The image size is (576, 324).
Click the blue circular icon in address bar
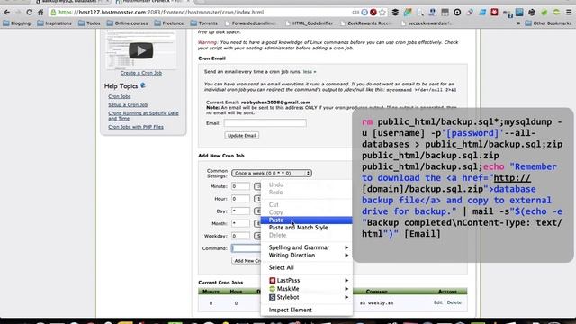coord(364,12)
